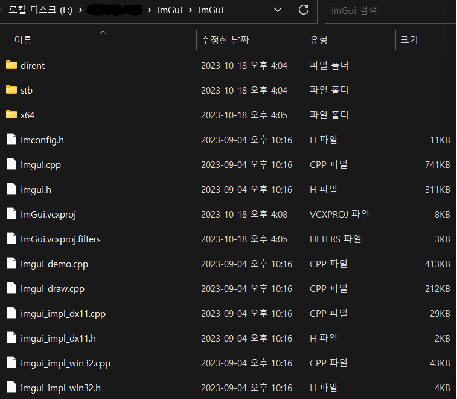Select the imgui_impl_win32.cpp file name
Image resolution: width=457 pixels, height=399 pixels.
point(66,363)
